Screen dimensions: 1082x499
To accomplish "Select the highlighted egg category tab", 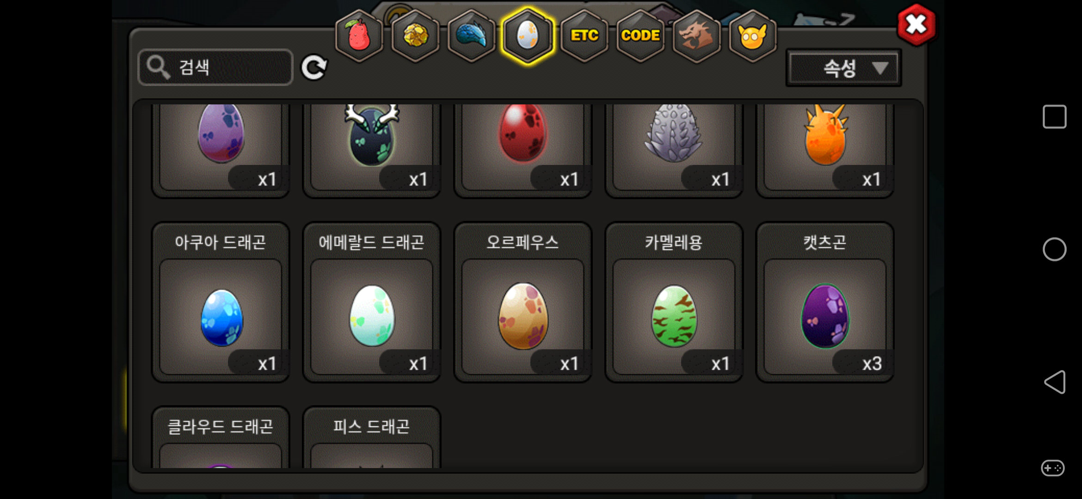I will [x=528, y=36].
